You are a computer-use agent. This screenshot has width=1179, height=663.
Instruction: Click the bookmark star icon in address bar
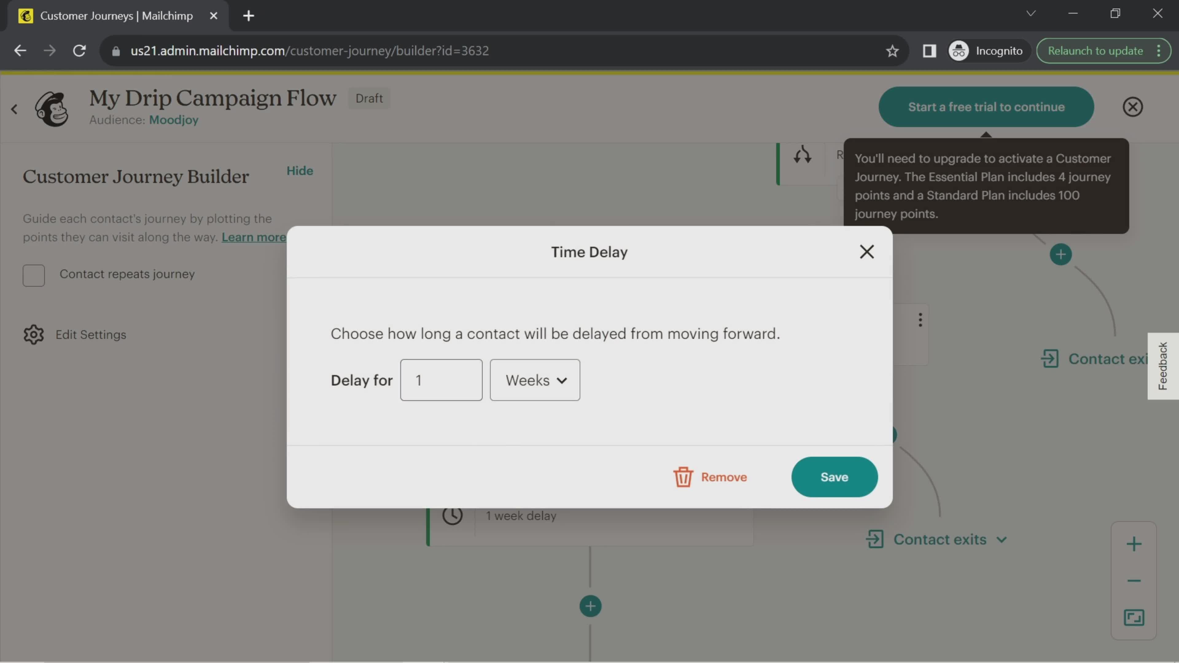tap(892, 50)
